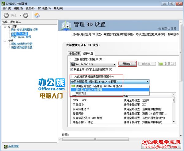The height and width of the screenshot is (151, 184).
Task: Select 管理 3D 设置 in the task tree
Action: pyautogui.click(x=20, y=33)
